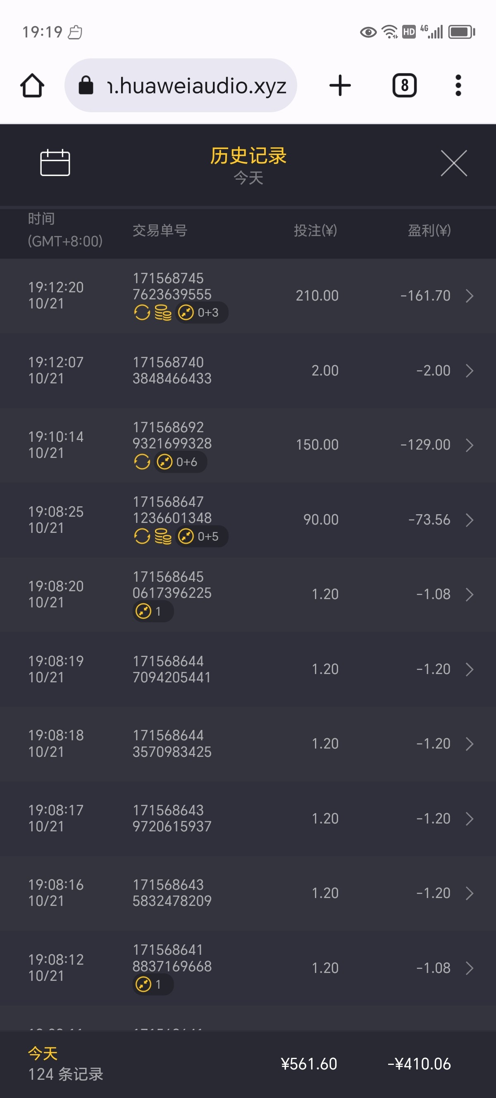Tap the 0+3 badge on first record
The height and width of the screenshot is (1098, 496).
202,313
